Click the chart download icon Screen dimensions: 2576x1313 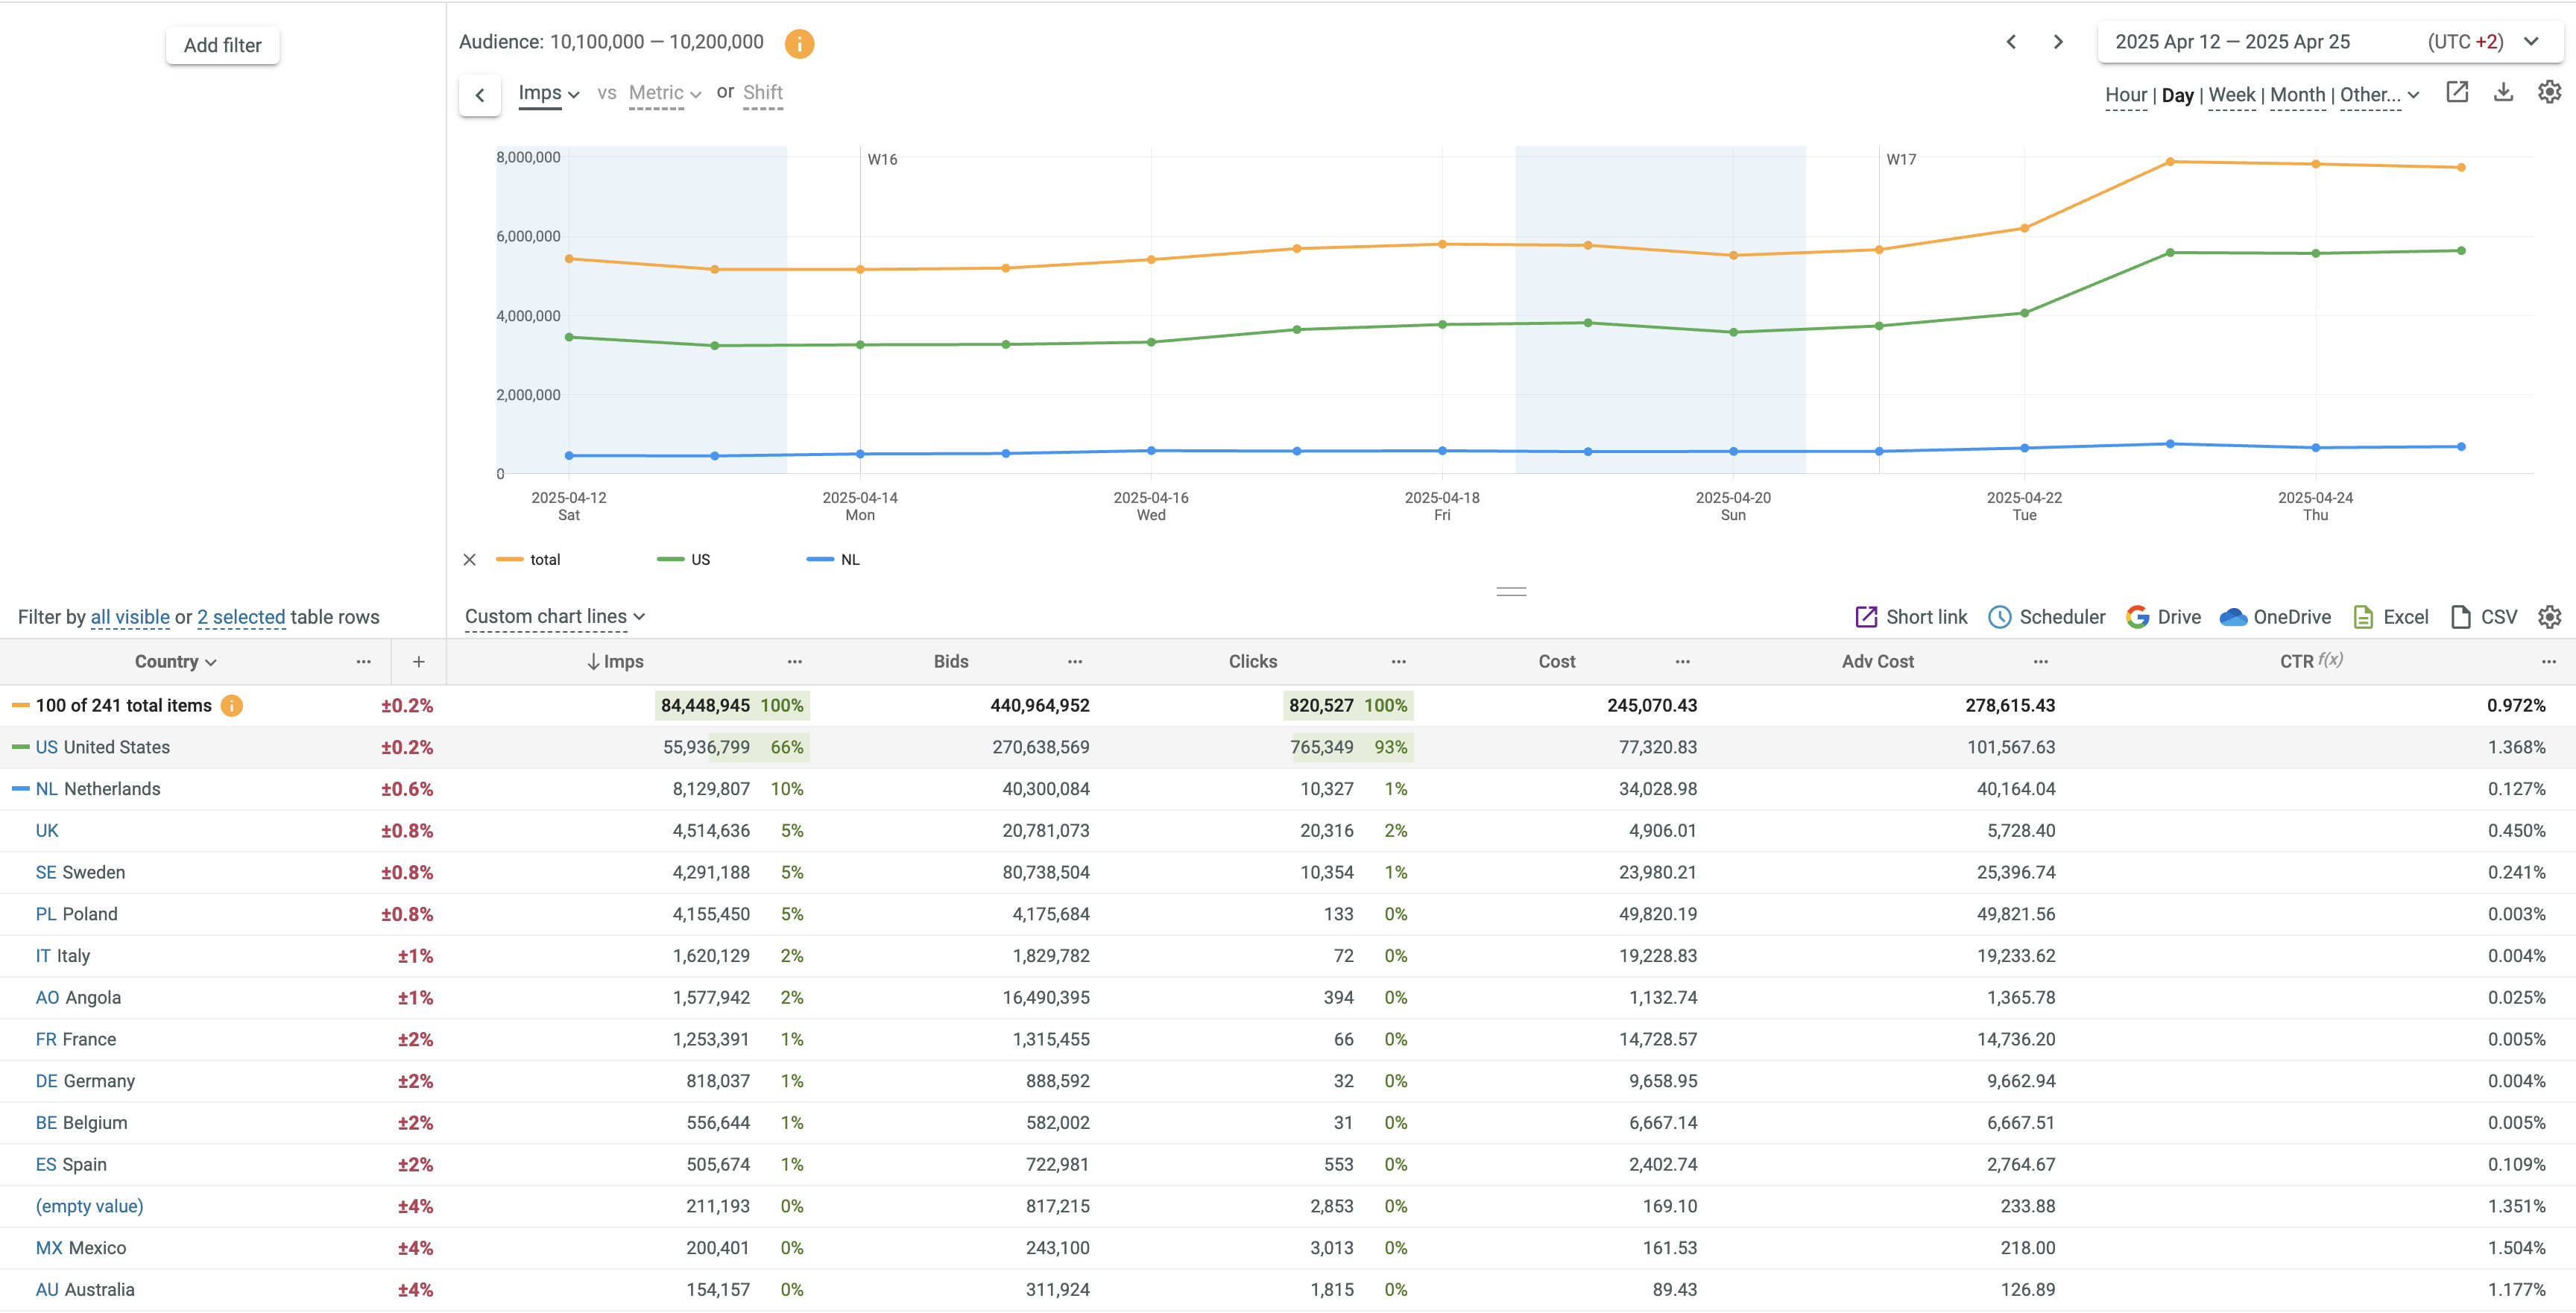pos(2503,93)
